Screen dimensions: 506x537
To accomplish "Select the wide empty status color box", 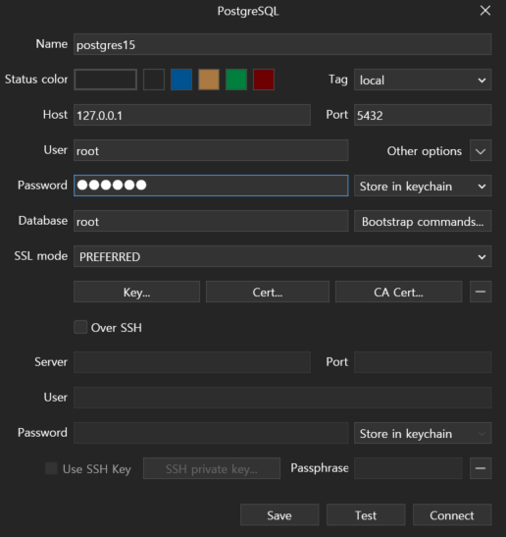I will click(105, 80).
